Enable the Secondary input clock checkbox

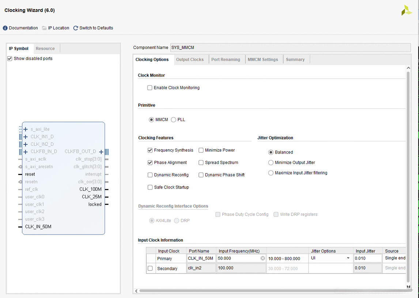[x=150, y=268]
